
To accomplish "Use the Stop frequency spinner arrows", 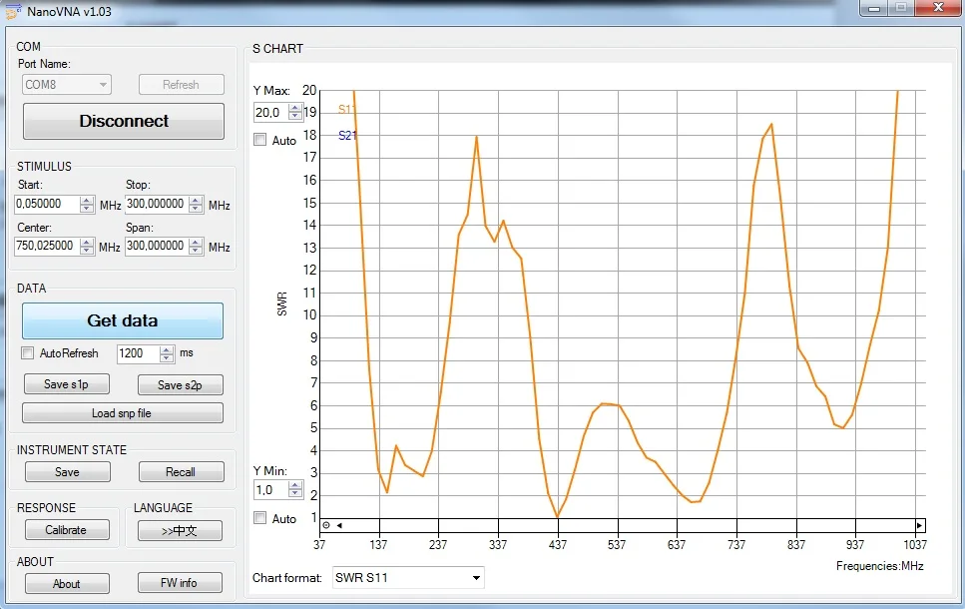I will click(196, 205).
